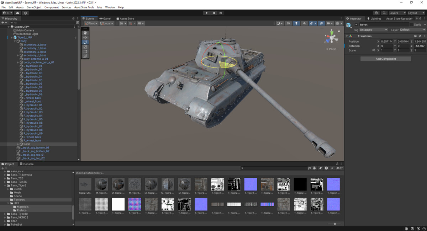
Task: Select the Hand tool for panning the view
Action: point(85,32)
